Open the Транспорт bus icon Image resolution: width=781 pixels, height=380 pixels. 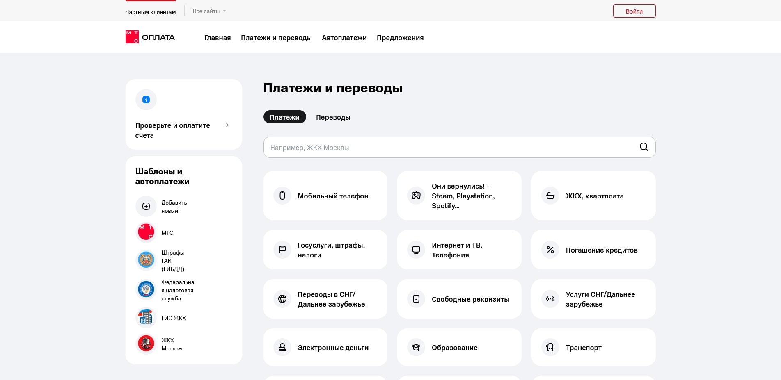coord(550,347)
